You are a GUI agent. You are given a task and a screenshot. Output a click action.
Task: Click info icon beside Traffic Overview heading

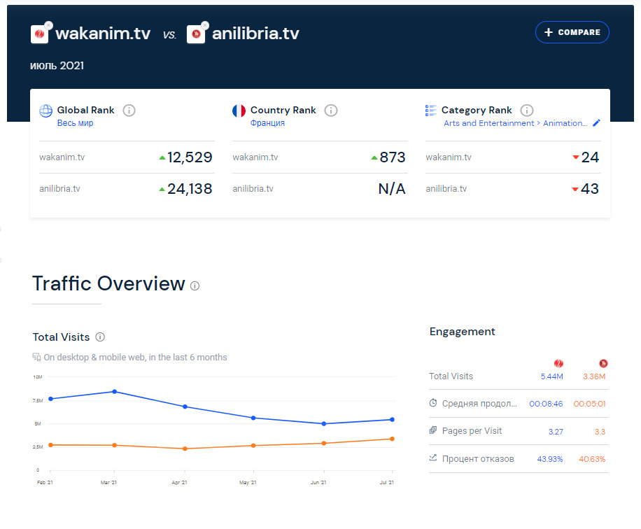coord(195,285)
